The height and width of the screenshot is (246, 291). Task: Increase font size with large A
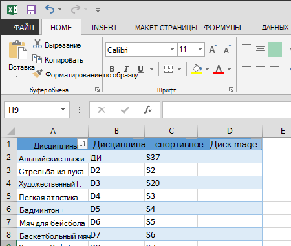[213, 49]
